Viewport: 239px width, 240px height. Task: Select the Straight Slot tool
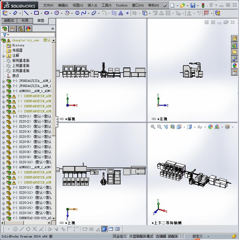pos(47,13)
